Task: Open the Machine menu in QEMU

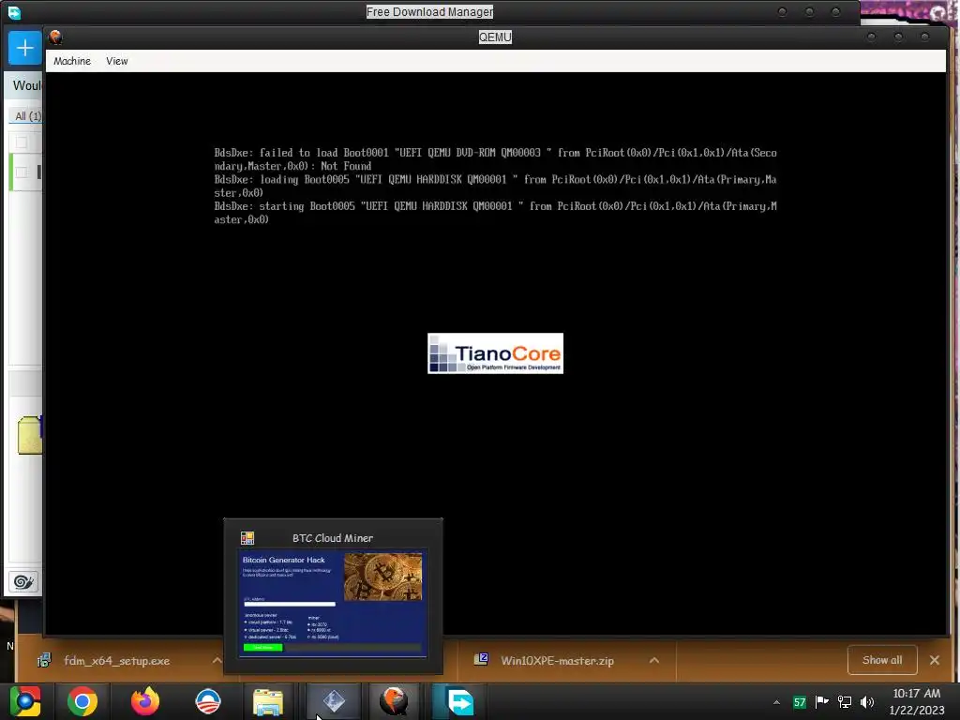Action: (71, 61)
